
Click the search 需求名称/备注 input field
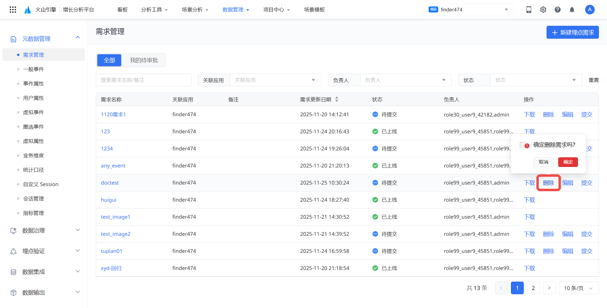tap(144, 80)
